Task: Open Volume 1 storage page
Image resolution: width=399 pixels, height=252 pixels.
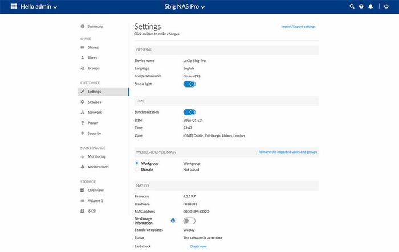Action: pyautogui.click(x=95, y=201)
